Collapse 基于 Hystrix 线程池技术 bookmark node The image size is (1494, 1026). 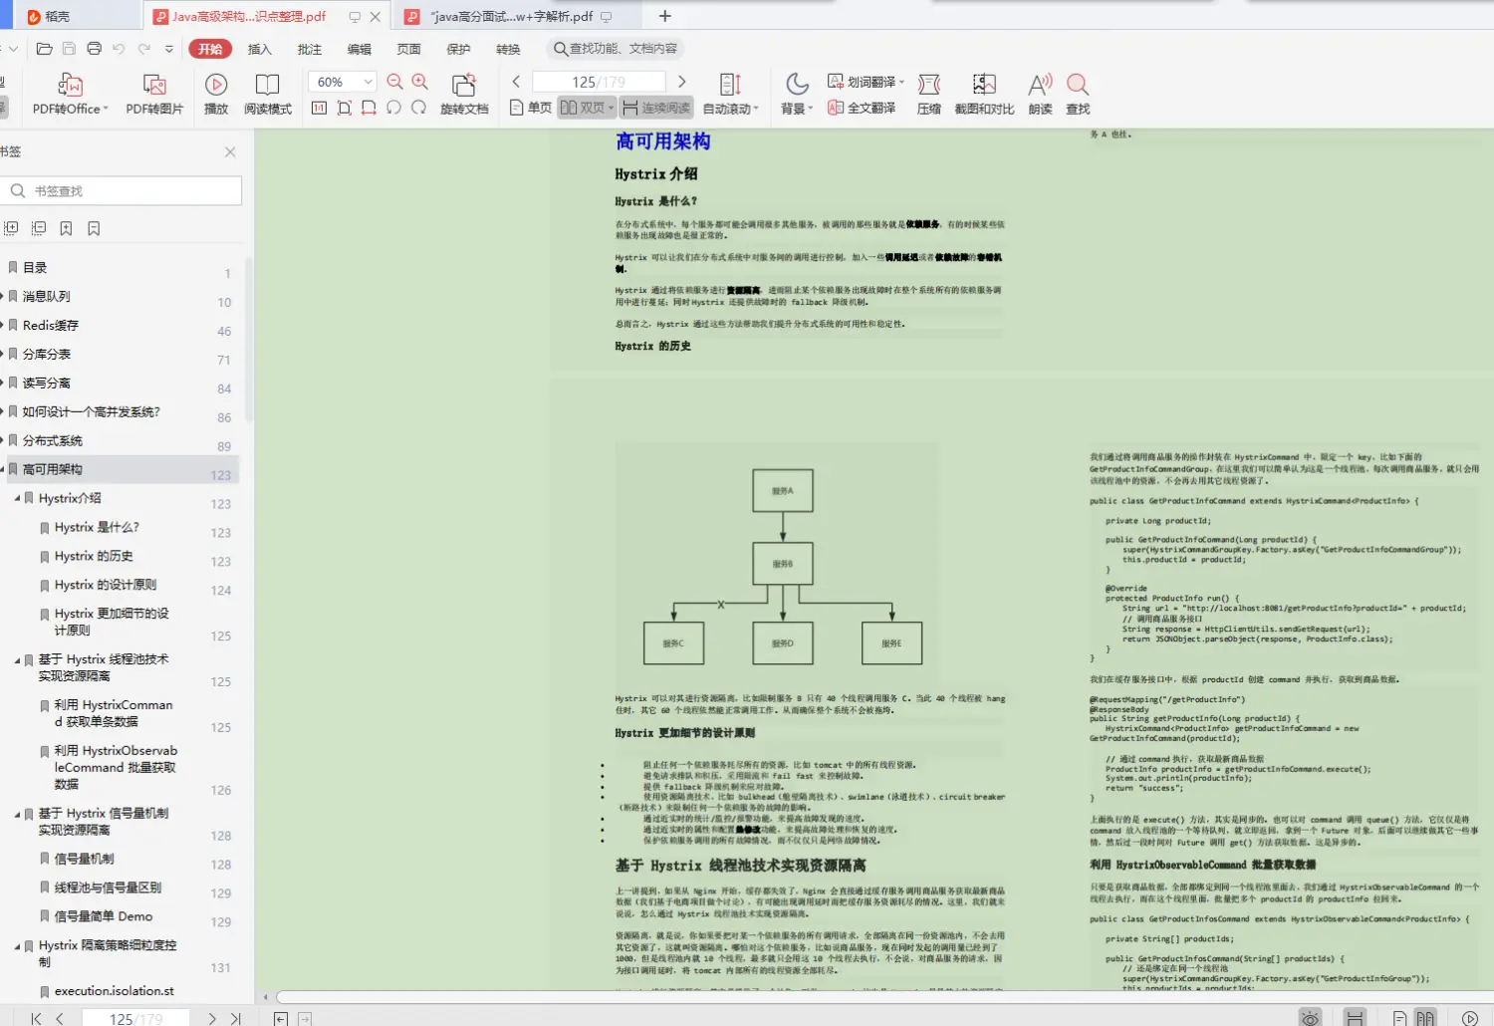click(x=17, y=659)
